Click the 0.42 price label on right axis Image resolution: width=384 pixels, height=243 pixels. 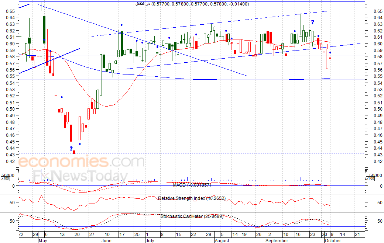(x=378, y=162)
